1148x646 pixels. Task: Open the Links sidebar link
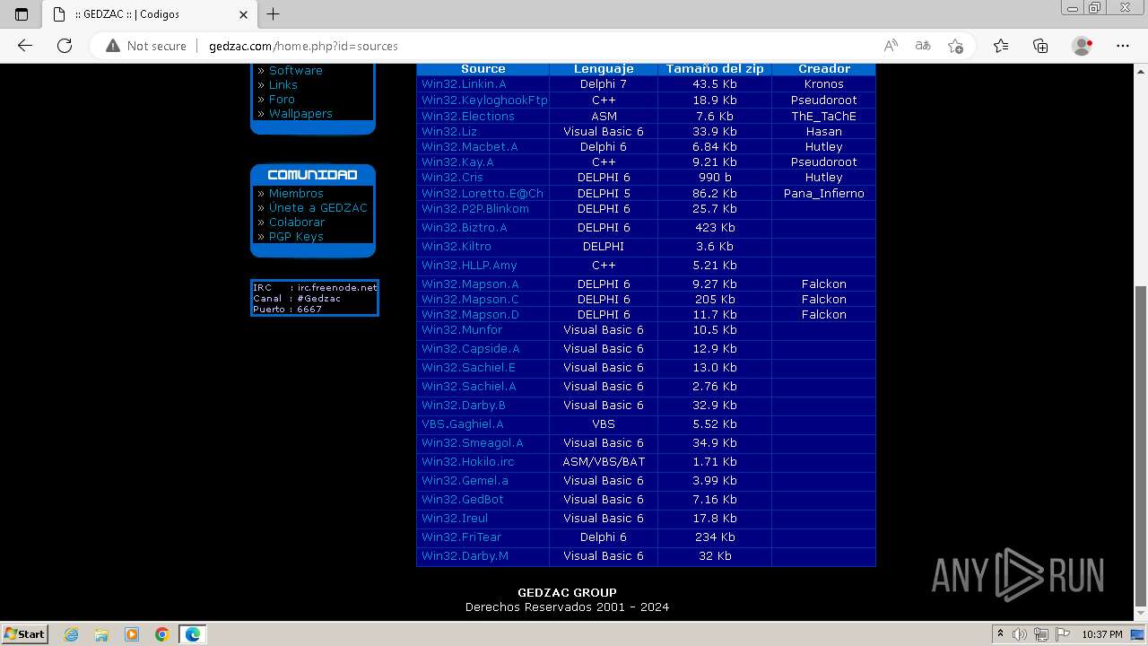283,84
